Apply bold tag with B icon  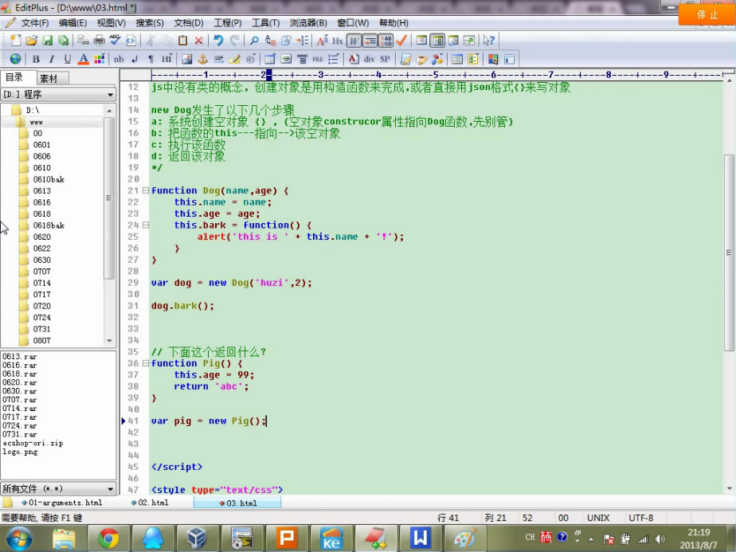36,59
